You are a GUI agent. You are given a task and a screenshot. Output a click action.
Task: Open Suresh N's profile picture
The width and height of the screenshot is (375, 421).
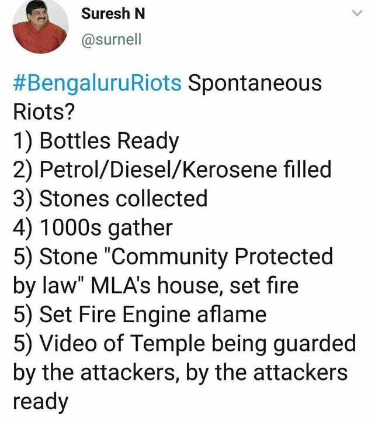[40, 26]
